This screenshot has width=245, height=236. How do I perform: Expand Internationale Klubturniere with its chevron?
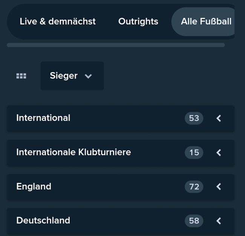(219, 153)
